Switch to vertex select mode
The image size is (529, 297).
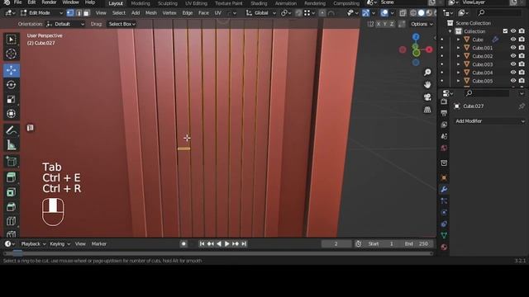[x=70, y=13]
